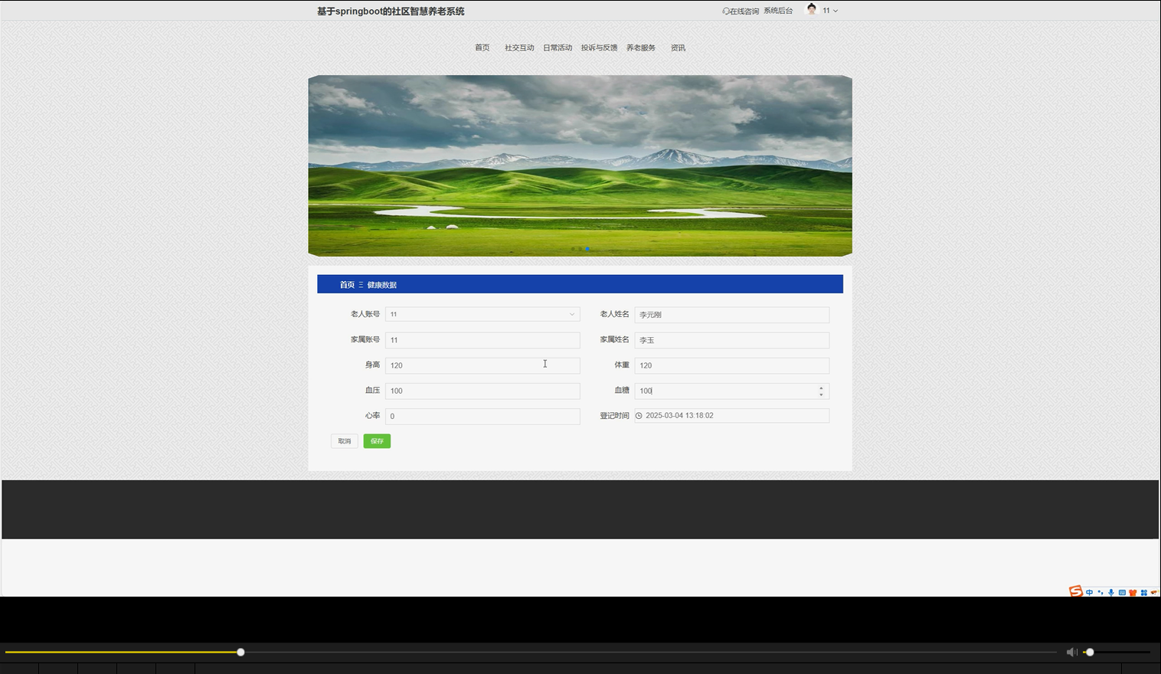Click the clock icon in 登记时间 field
This screenshot has height=674, width=1161.
639,416
